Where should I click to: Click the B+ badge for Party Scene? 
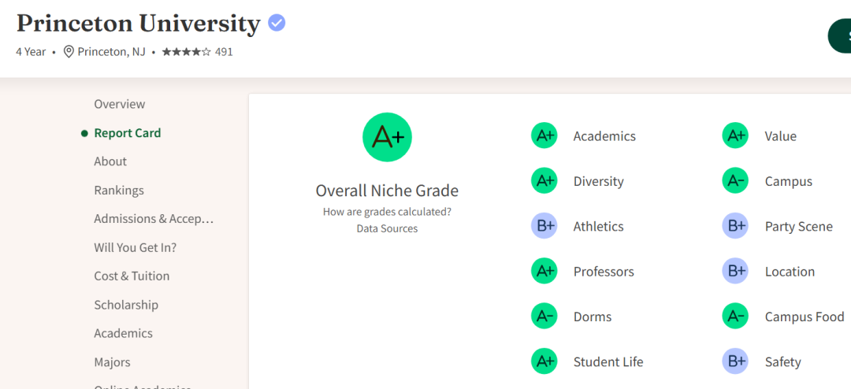pos(735,226)
